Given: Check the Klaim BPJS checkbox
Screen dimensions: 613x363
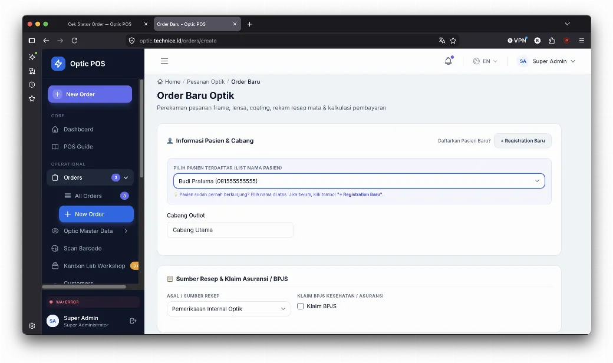Looking at the screenshot, I should [x=300, y=306].
